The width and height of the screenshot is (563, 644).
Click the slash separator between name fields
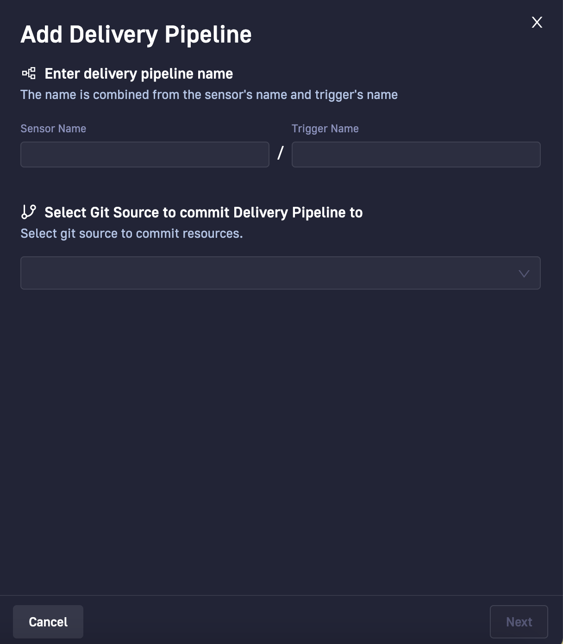(280, 153)
